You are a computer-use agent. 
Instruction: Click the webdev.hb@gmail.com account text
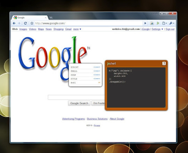tap(126, 29)
